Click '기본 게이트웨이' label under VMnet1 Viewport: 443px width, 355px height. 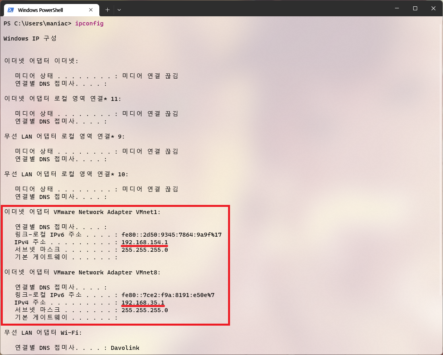coord(41,257)
